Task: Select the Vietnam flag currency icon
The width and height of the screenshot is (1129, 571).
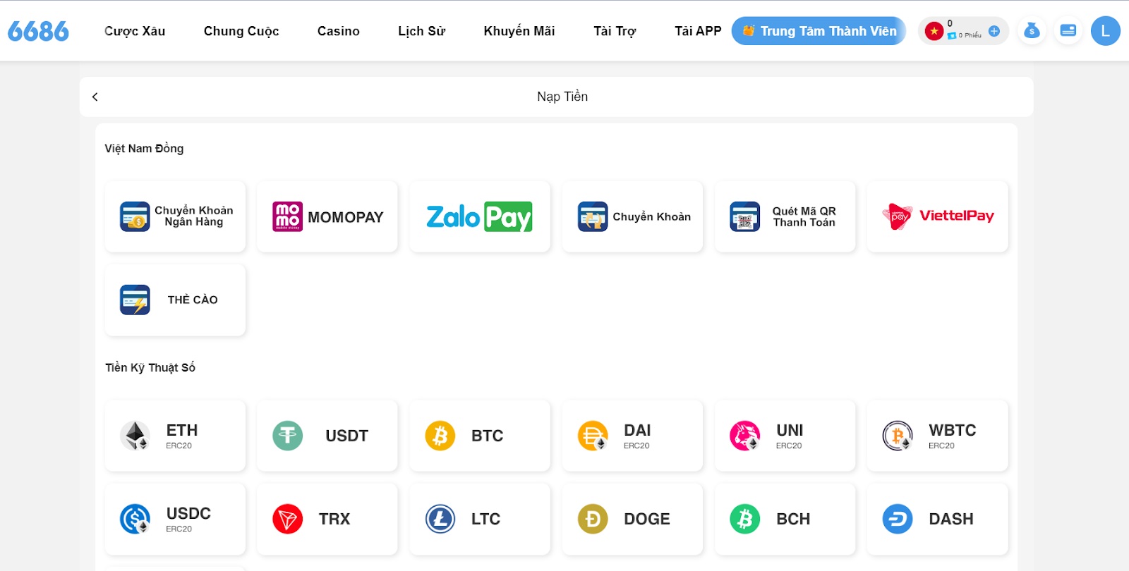Action: 934,31
